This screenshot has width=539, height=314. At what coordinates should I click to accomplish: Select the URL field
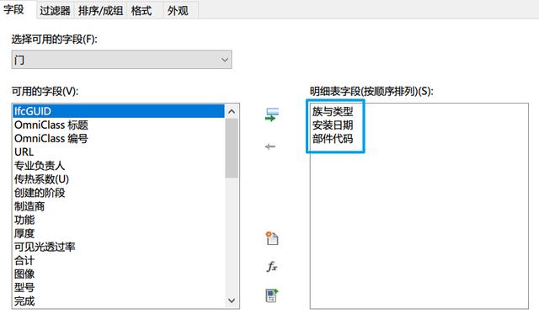coord(119,152)
